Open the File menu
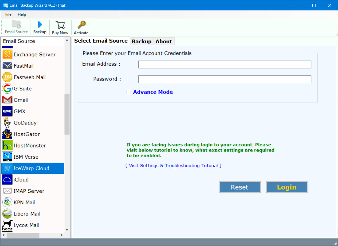The height and width of the screenshot is (246, 338). (8, 14)
